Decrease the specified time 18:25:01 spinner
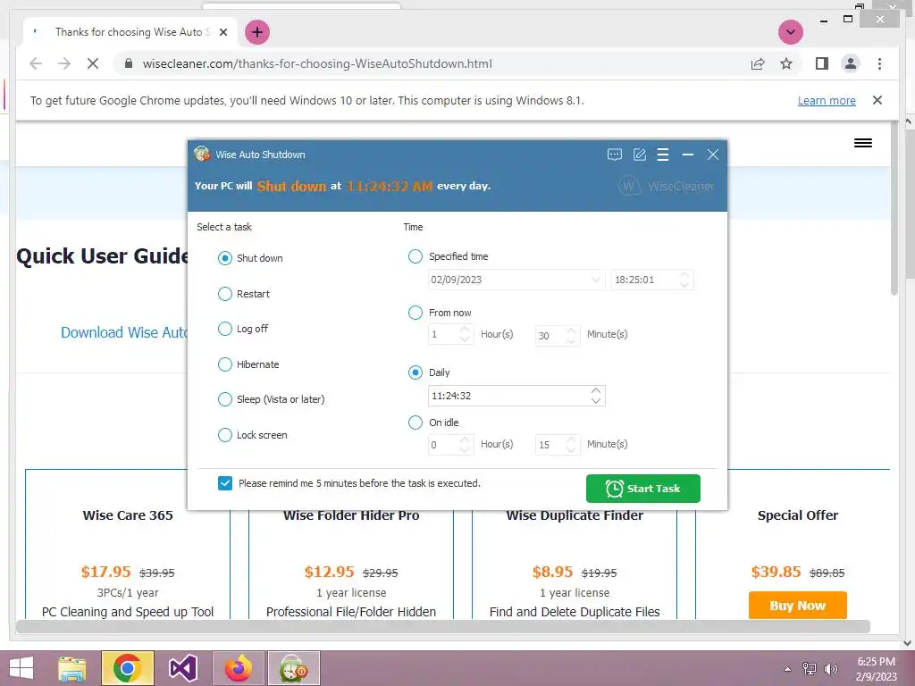Screen dimensions: 915x686 pyautogui.click(x=685, y=285)
